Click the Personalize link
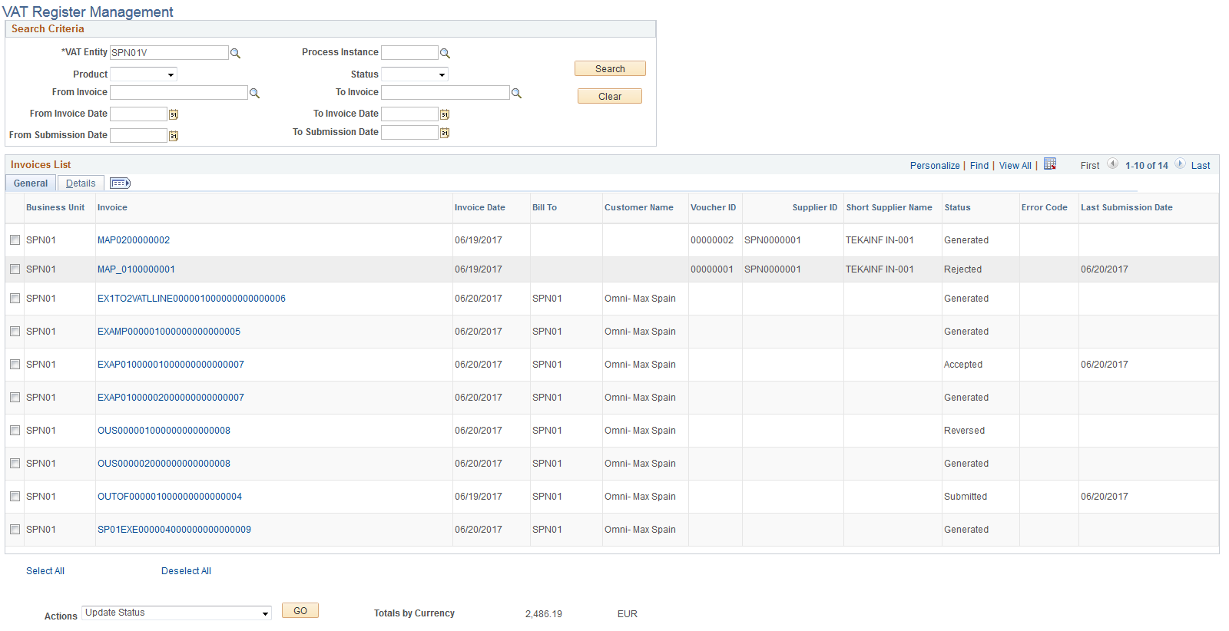This screenshot has width=1229, height=631. tap(935, 166)
